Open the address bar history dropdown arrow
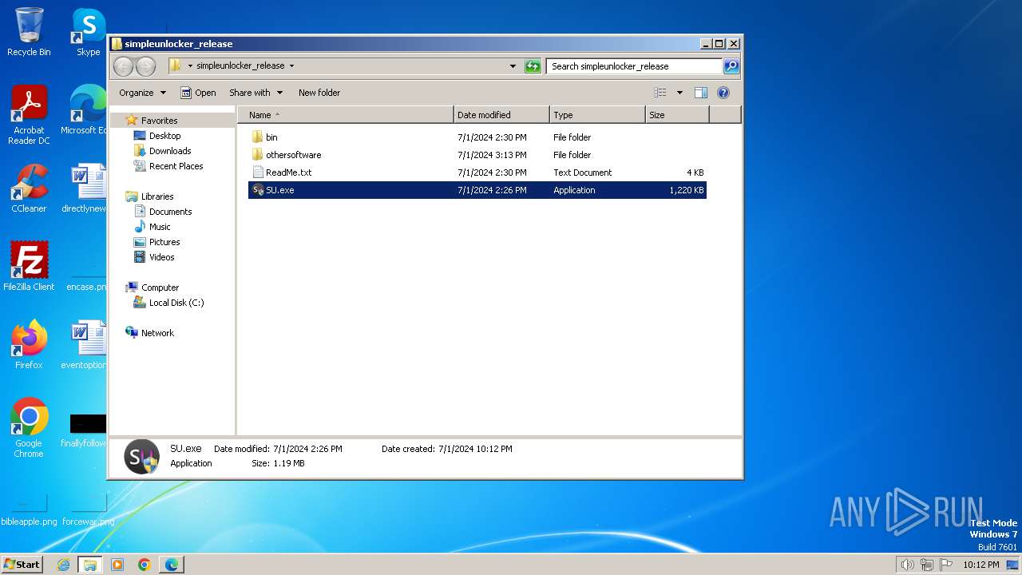Screen dimensions: 1022x575 [x=513, y=66]
